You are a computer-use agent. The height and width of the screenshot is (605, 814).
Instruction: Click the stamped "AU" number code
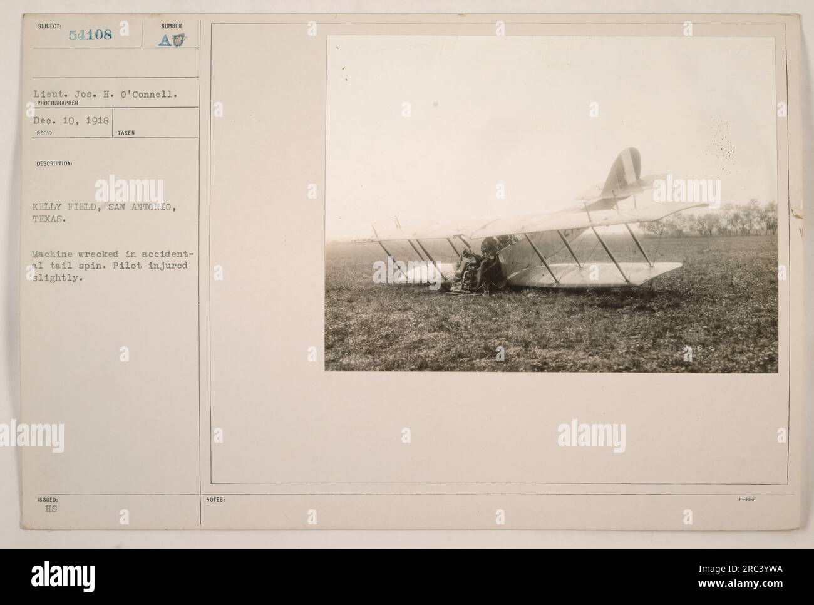[172, 39]
